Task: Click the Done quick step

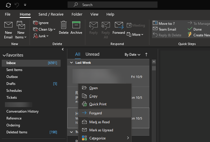Action: 197,29
